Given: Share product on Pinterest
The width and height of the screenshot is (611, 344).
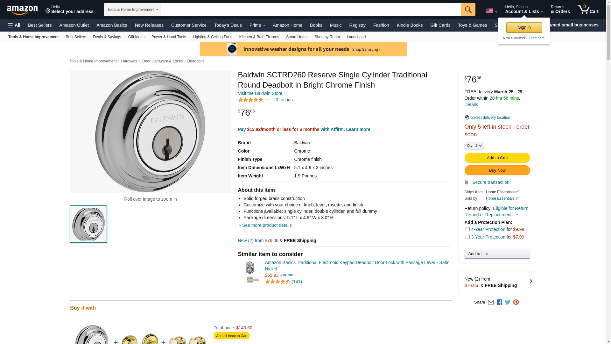Looking at the screenshot, I should pyautogui.click(x=516, y=302).
